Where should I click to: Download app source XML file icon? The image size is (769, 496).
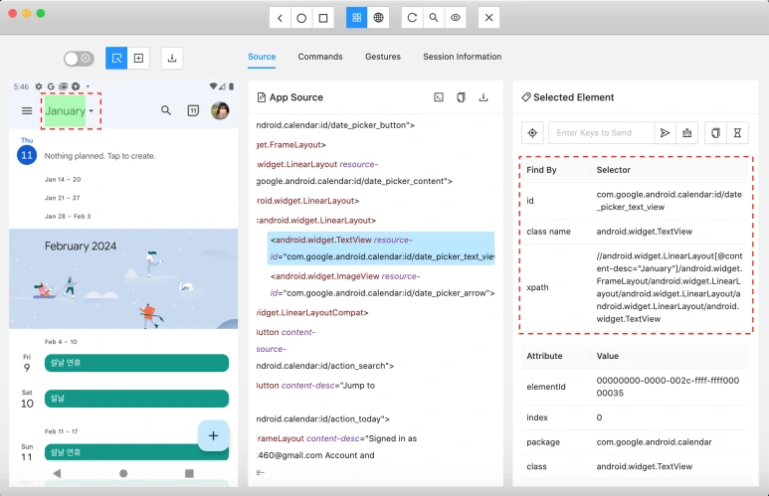483,97
